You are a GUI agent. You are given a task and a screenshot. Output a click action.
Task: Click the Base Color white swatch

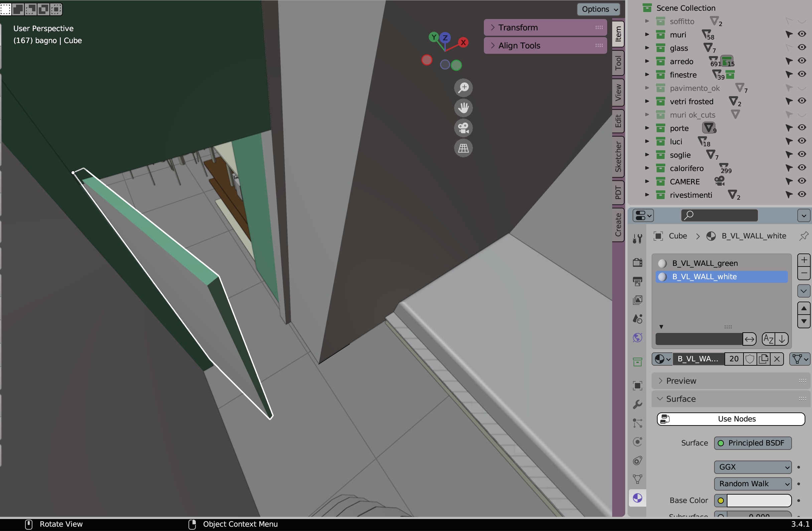coord(759,500)
